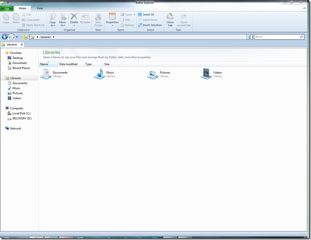The width and height of the screenshot is (311, 240).
Task: Switch to the Home ribbon tab
Action: (23, 8)
